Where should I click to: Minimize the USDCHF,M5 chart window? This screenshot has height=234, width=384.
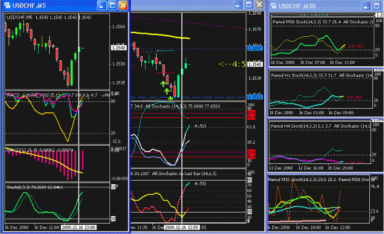[x=102, y=6]
